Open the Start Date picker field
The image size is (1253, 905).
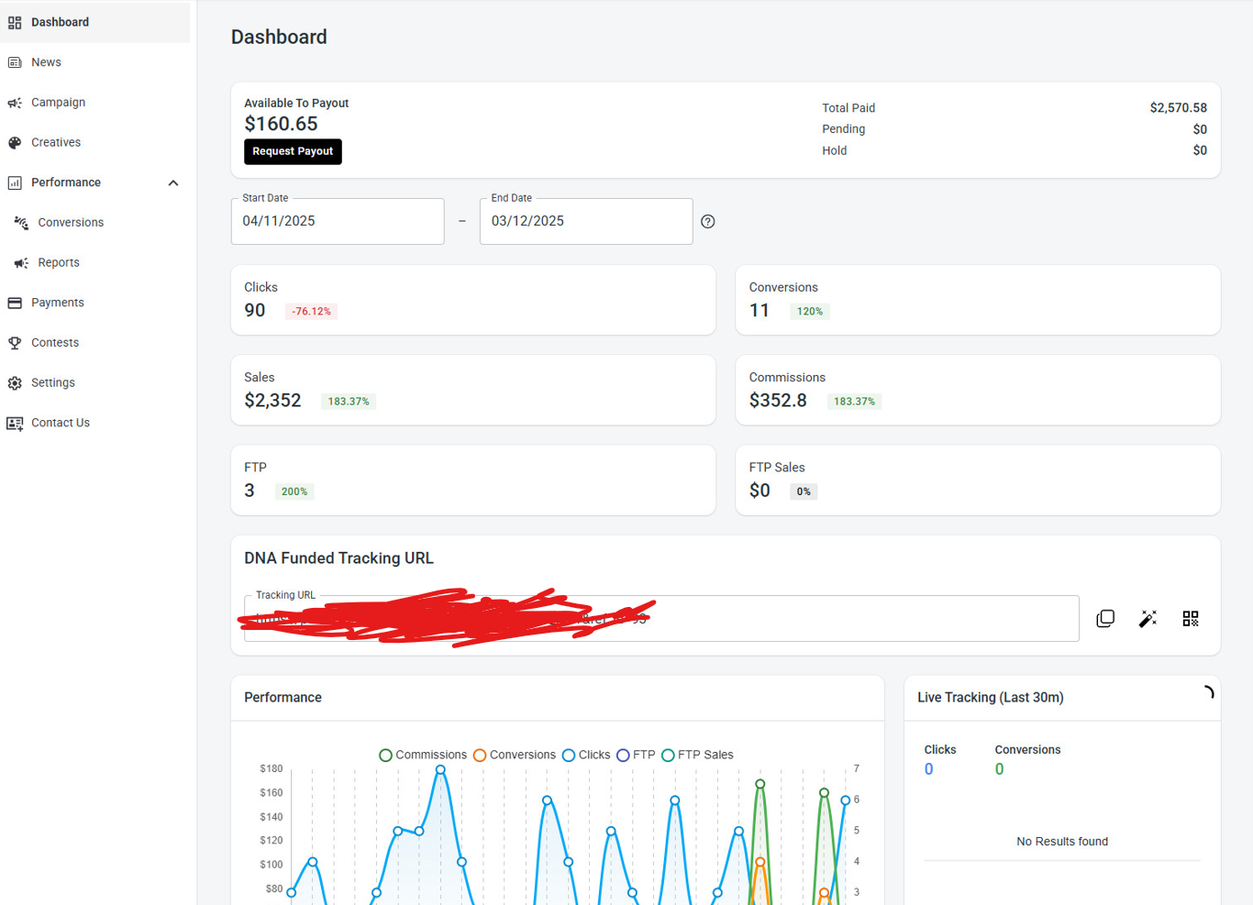337,222
